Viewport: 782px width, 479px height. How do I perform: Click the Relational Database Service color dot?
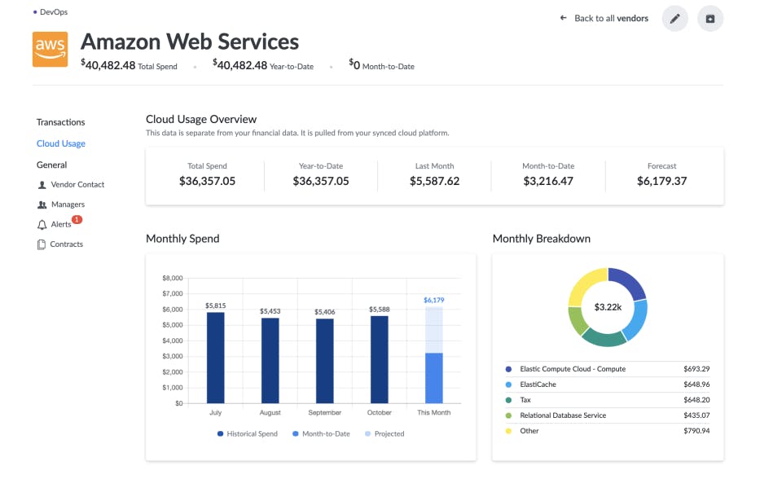coord(508,415)
